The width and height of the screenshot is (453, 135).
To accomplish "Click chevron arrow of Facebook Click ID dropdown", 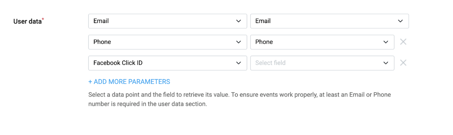I will click(239, 63).
